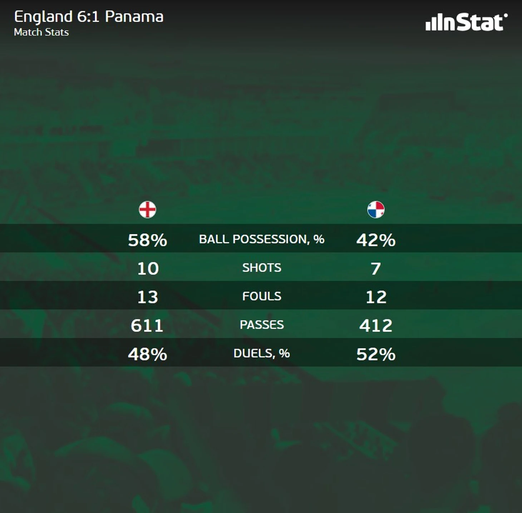Image resolution: width=522 pixels, height=513 pixels.
Task: Click England's 13 fouls value
Action: point(148,297)
